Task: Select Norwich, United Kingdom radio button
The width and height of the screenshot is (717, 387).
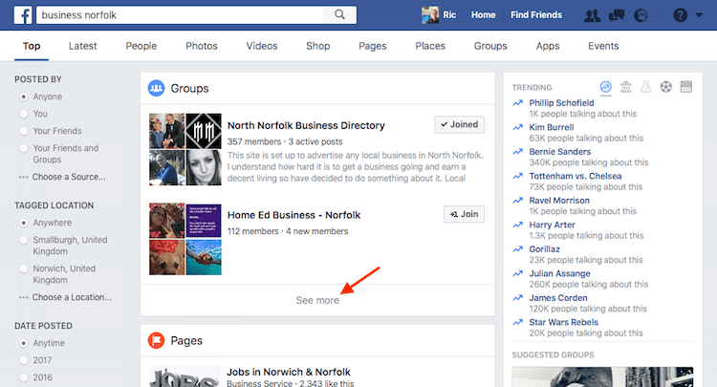Action: point(23,269)
